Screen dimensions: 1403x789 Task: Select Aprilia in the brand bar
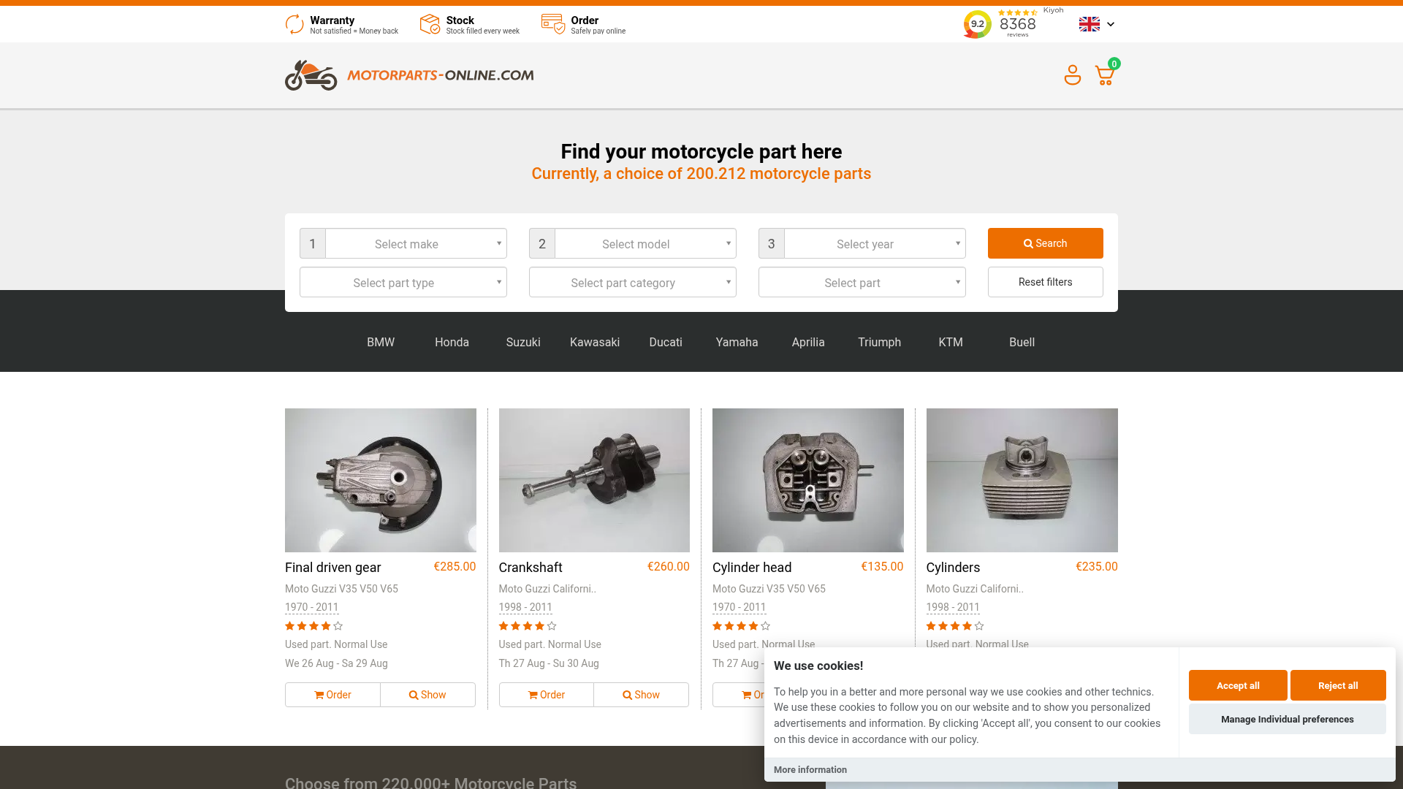tap(808, 342)
